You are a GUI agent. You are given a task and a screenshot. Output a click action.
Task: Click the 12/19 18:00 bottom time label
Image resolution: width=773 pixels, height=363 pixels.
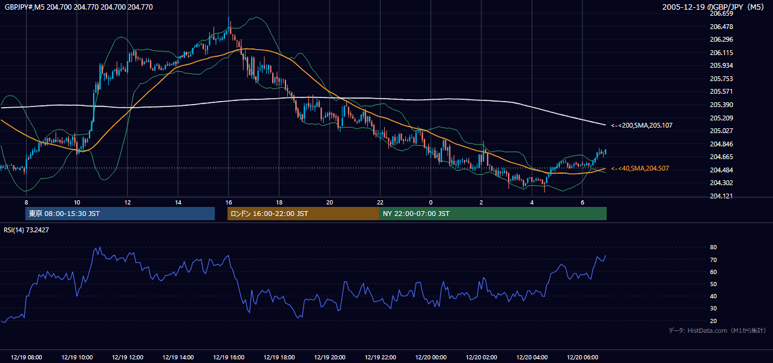pos(279,358)
